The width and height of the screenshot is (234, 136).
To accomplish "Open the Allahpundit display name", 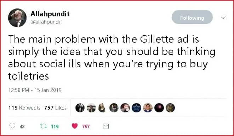I will [x=50, y=14].
